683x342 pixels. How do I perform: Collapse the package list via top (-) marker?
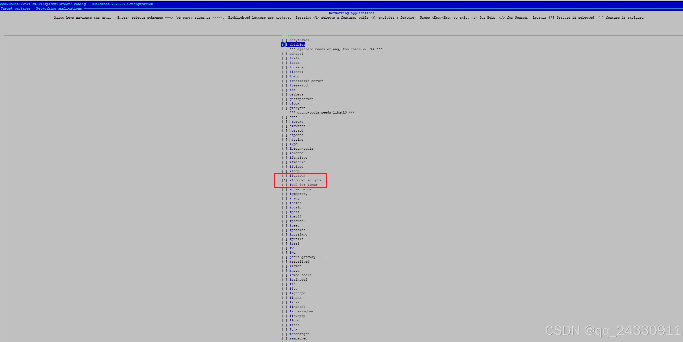[286, 36]
